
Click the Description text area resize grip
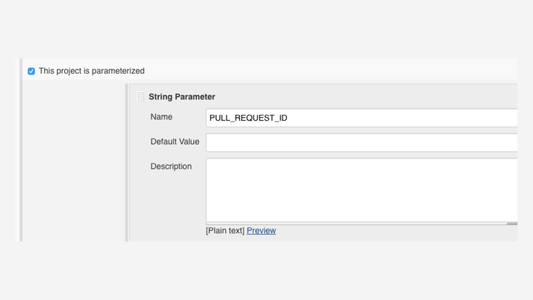(x=512, y=224)
